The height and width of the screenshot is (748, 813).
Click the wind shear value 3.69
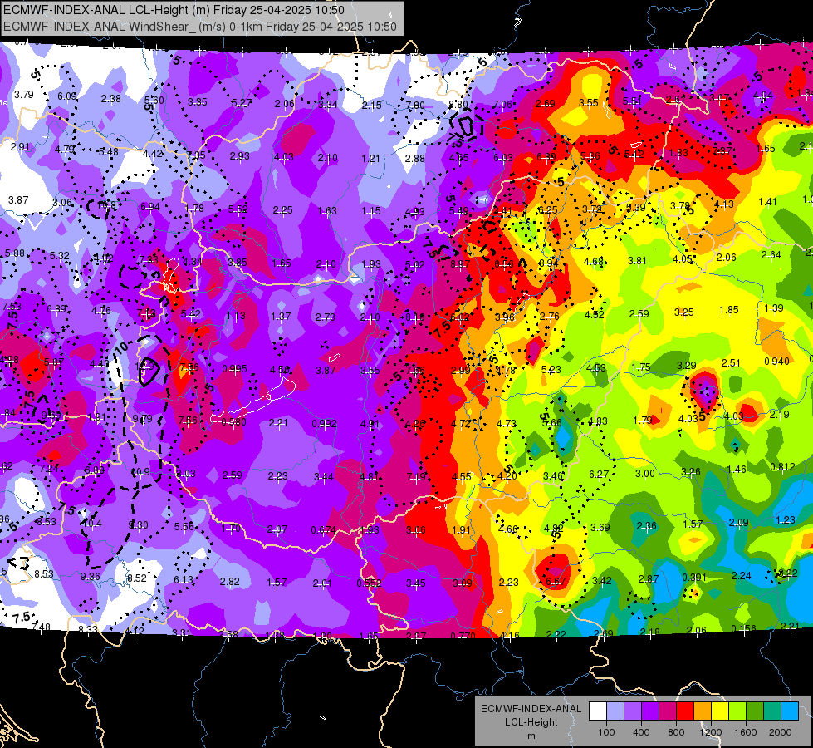(x=600, y=528)
